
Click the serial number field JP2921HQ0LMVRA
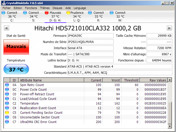click(90, 42)
